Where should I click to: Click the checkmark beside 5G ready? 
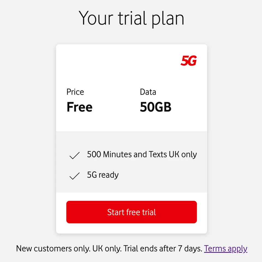75,175
